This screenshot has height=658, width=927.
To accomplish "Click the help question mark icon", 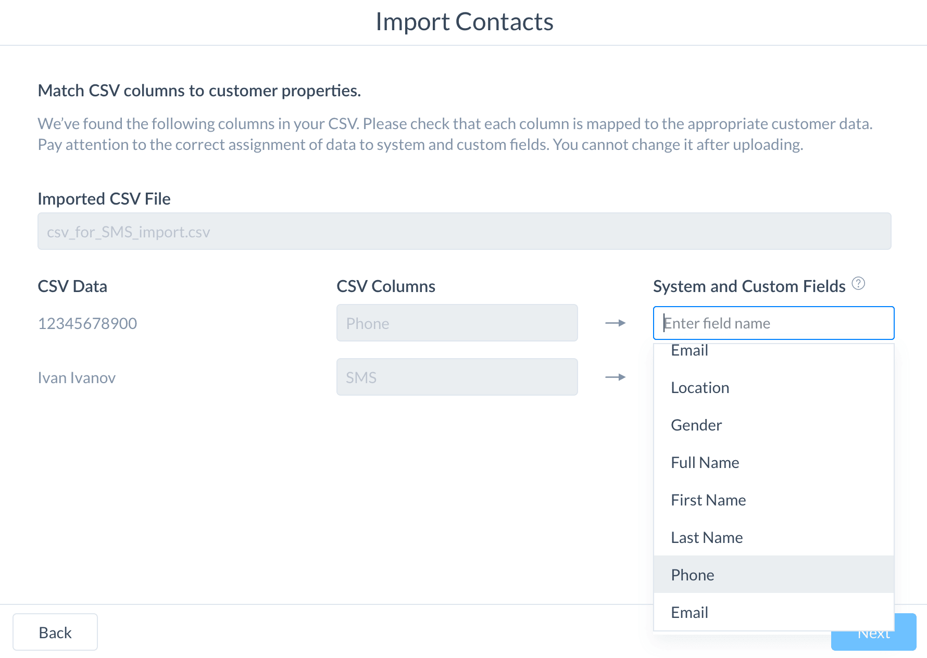I will tap(858, 283).
